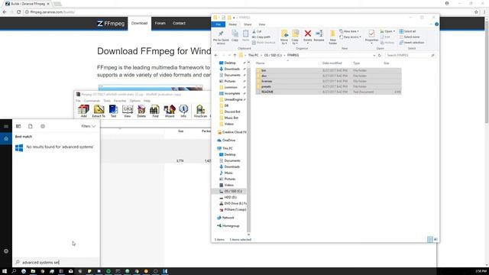Click Explorer's back navigation arrow
Image resolution: width=489 pixels, height=275 pixels.
point(216,55)
